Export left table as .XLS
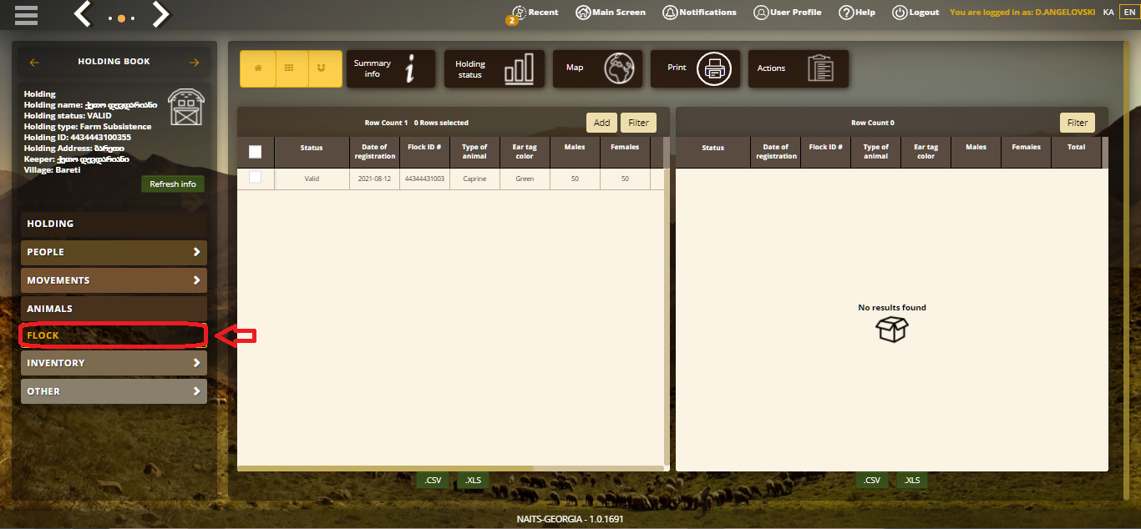Screen dimensions: 1141x529 473,481
